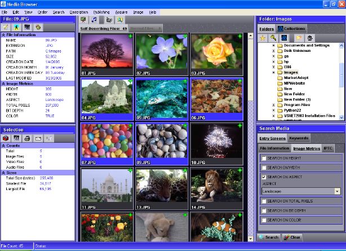This screenshot has width=346, height=251.
Task: Click the printer icon in Selection panel
Action: (27, 138)
